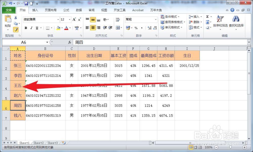This screenshot has width=253, height=152.
Task: Toggle align text right
Action: point(99,28)
